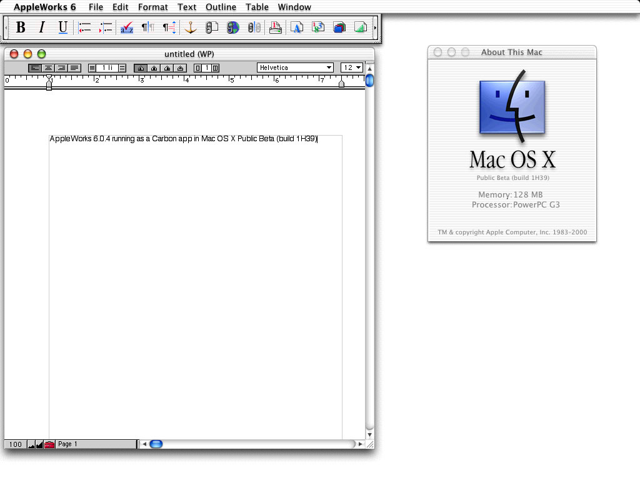Click the globe internet link icon
This screenshot has width=640, height=480.
[x=233, y=27]
